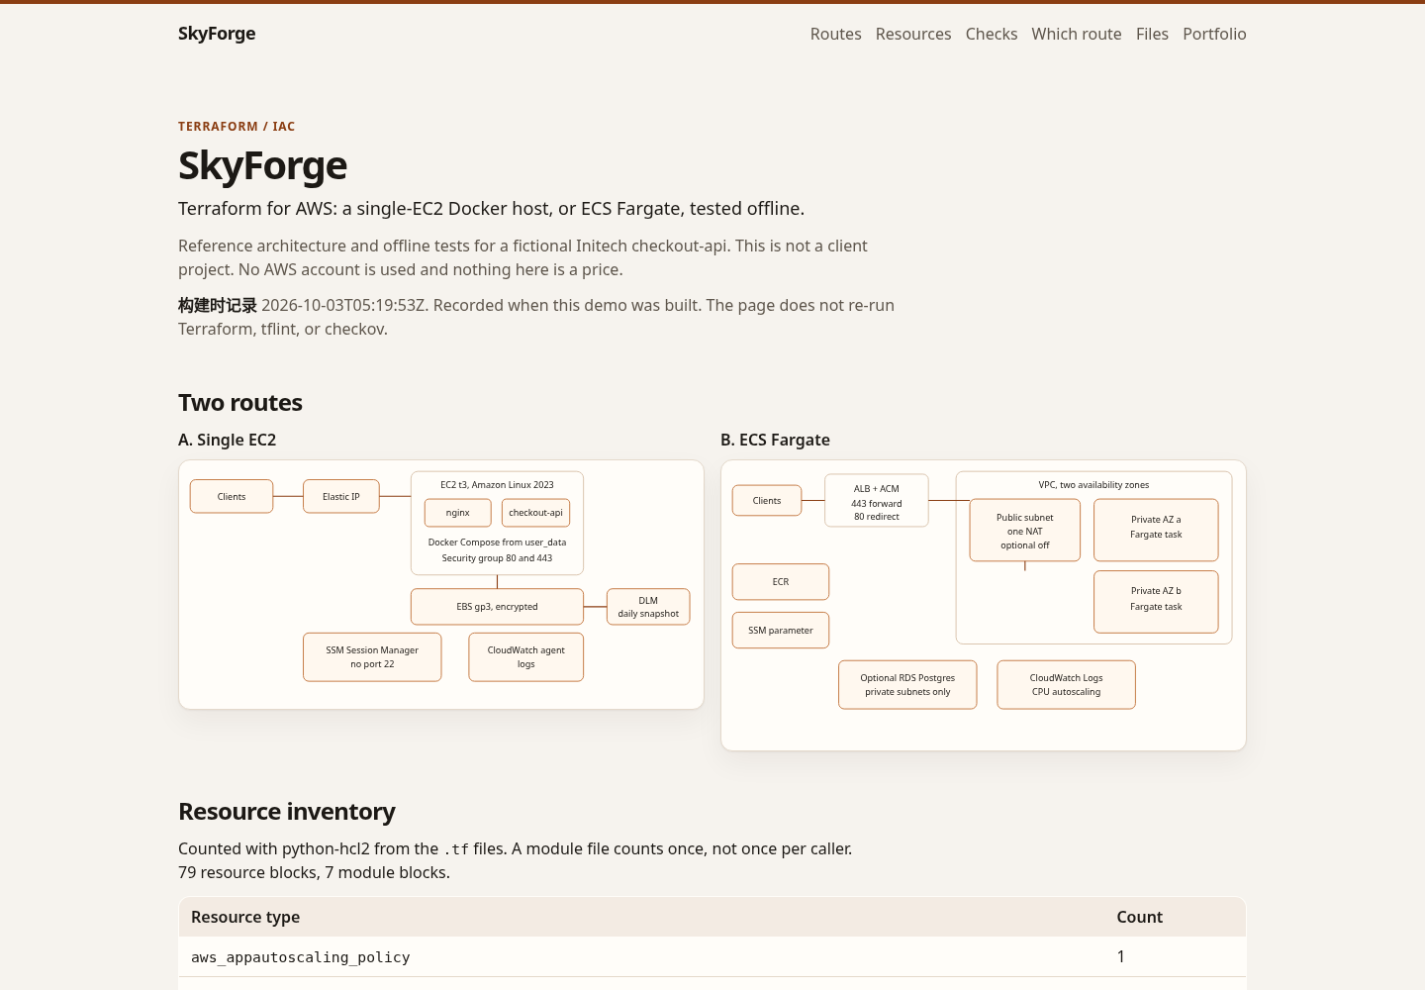The image size is (1425, 990).
Task: Select the nginx box in EC2 diagram
Action: pos(458,513)
